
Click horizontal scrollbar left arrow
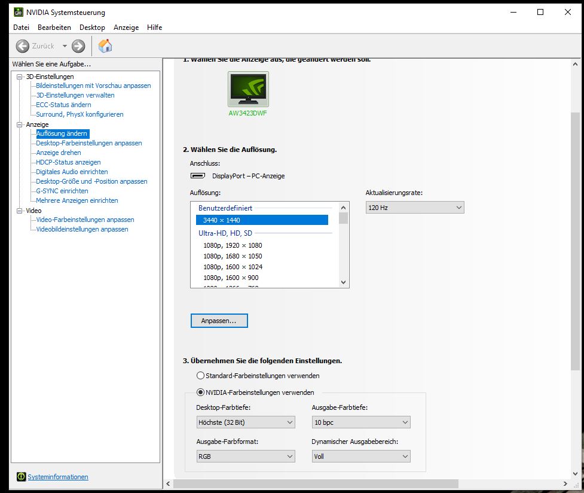(x=169, y=483)
